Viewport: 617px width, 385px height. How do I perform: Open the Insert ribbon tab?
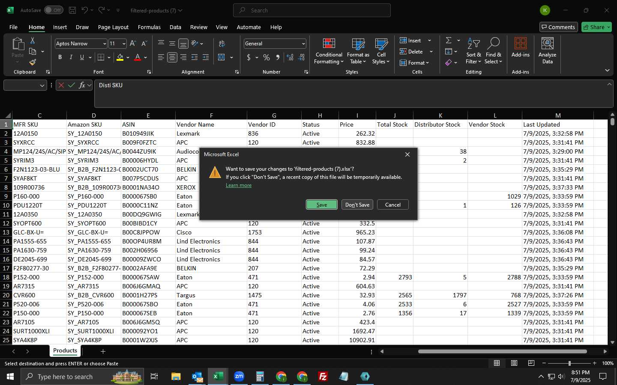pyautogui.click(x=60, y=27)
